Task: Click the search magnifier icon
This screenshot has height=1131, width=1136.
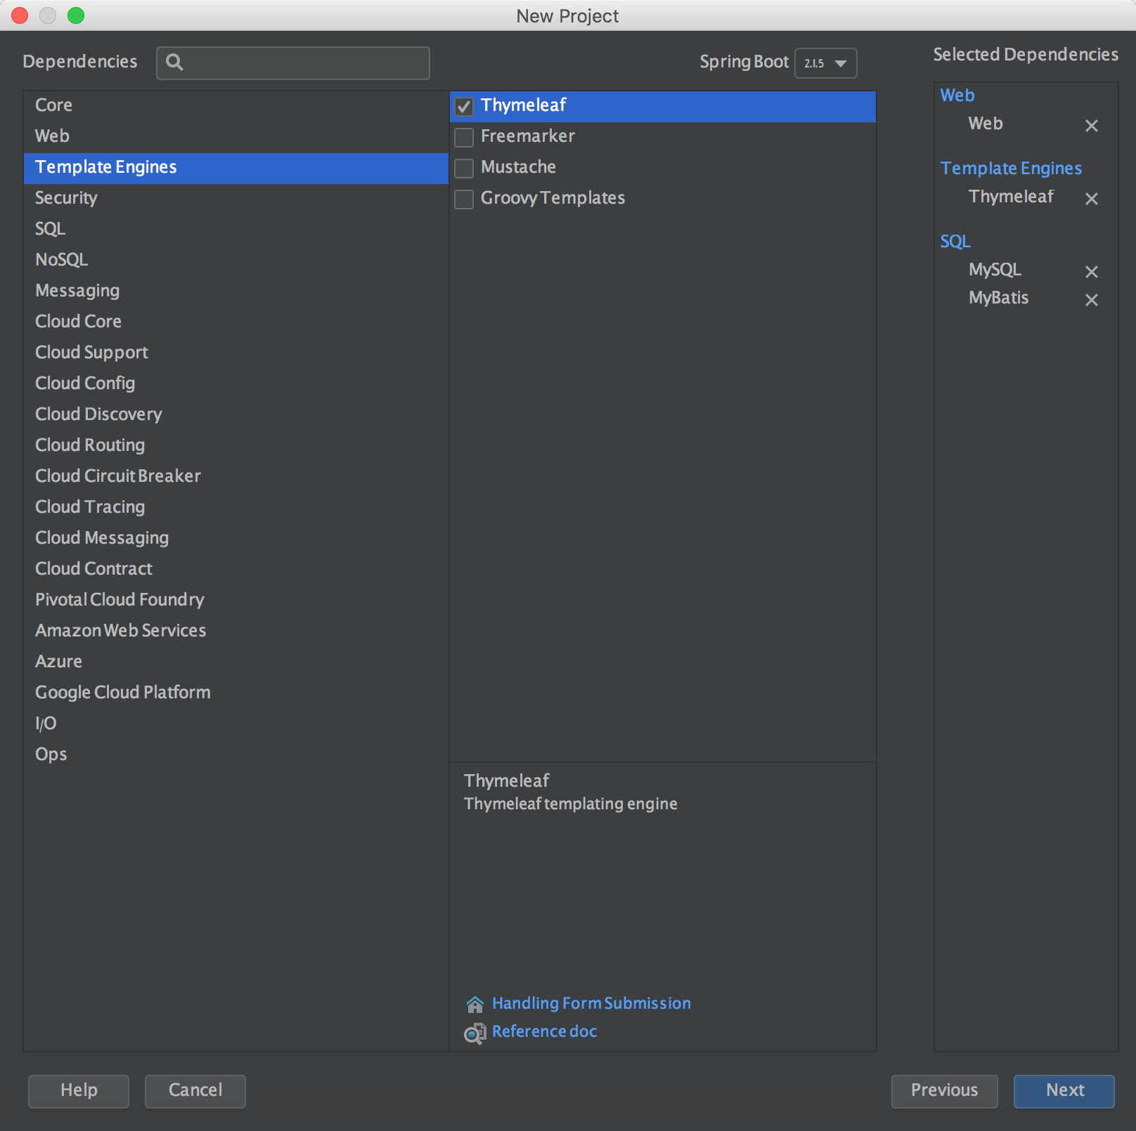Action: point(174,63)
